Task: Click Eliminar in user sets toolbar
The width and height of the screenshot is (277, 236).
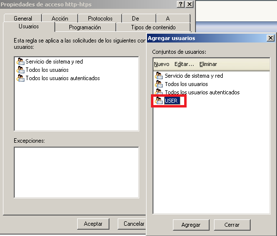Action: click(x=208, y=64)
